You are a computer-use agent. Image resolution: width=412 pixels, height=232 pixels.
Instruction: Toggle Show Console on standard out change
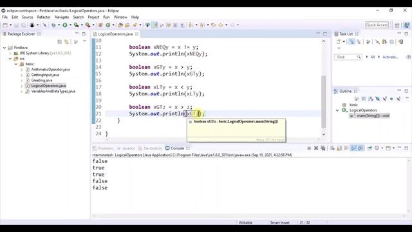353,148
